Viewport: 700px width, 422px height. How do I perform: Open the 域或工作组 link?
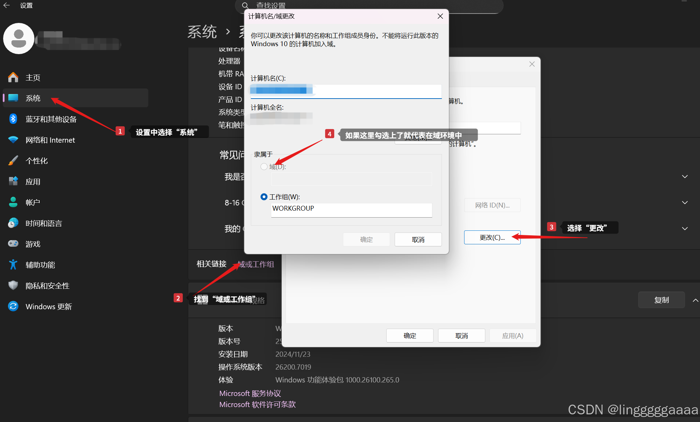coord(256,264)
